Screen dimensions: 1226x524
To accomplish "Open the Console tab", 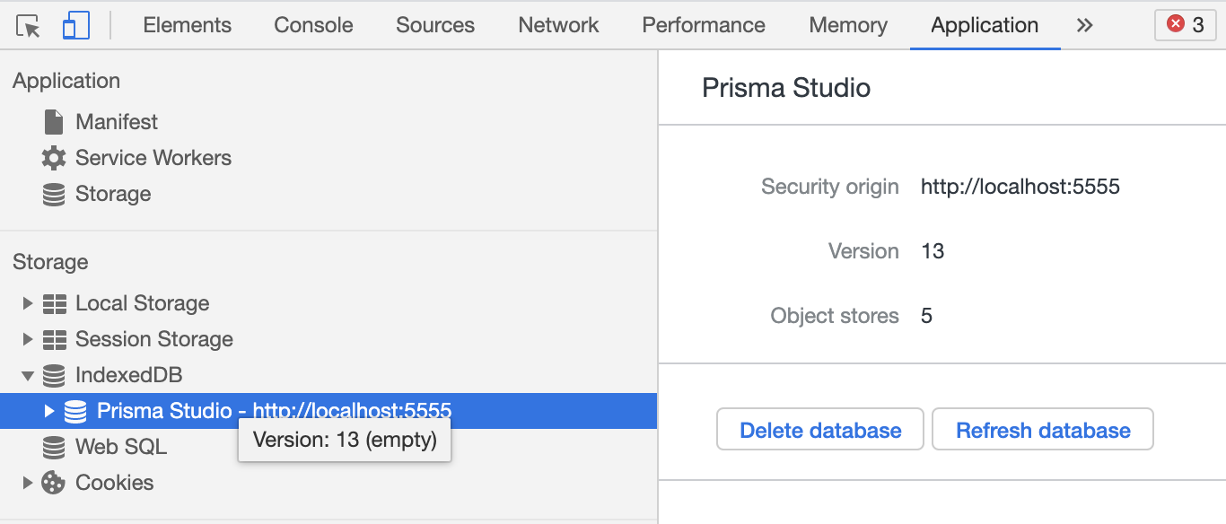I will [x=313, y=25].
